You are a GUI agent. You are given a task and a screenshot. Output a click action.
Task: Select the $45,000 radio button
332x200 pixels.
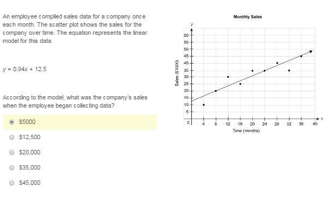[x=12, y=183]
